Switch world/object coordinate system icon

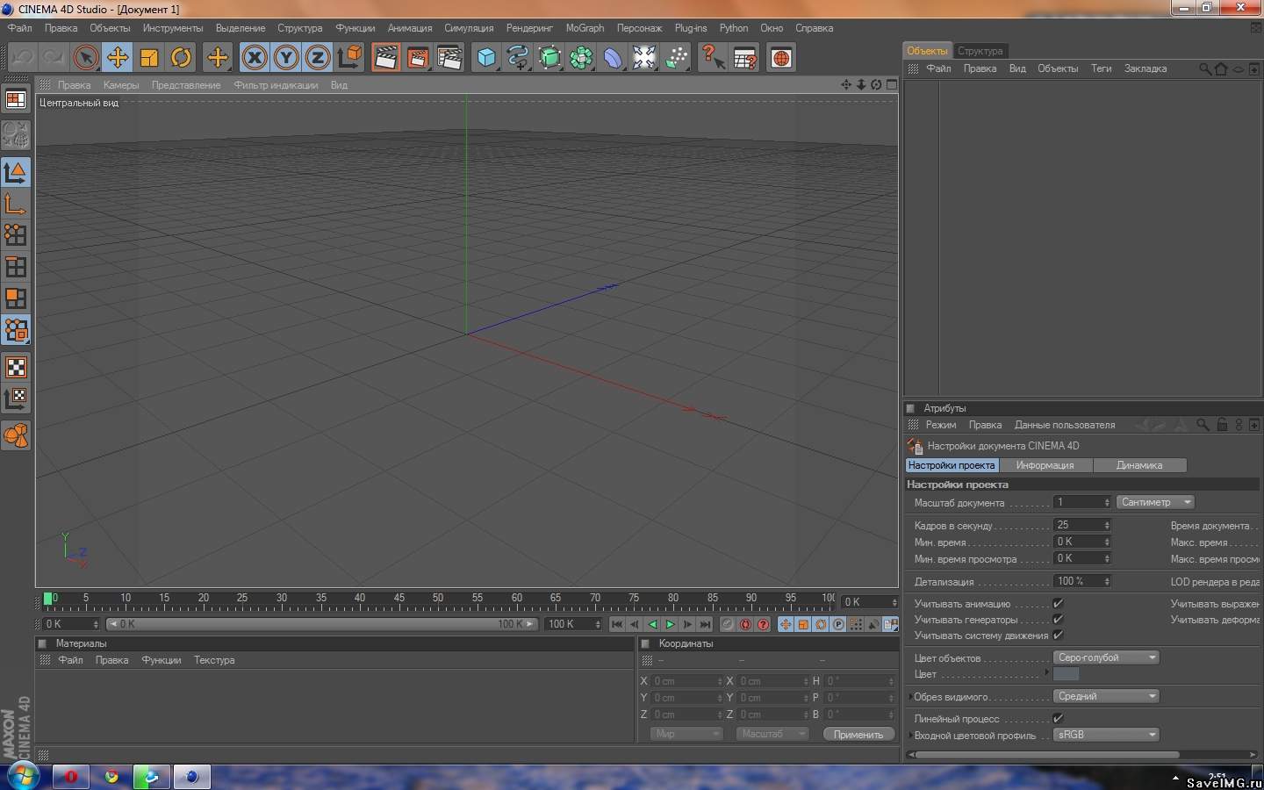point(348,58)
